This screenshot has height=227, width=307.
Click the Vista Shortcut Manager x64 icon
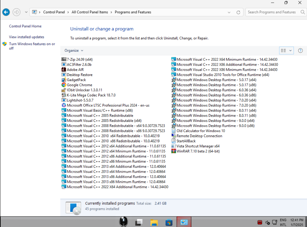[174, 146]
